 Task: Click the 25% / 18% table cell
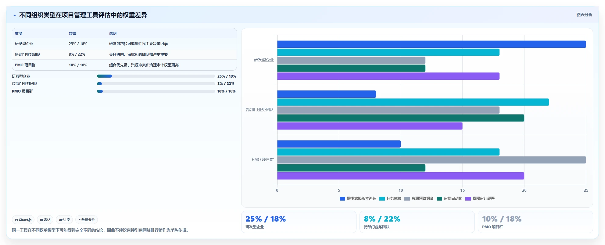coord(78,44)
